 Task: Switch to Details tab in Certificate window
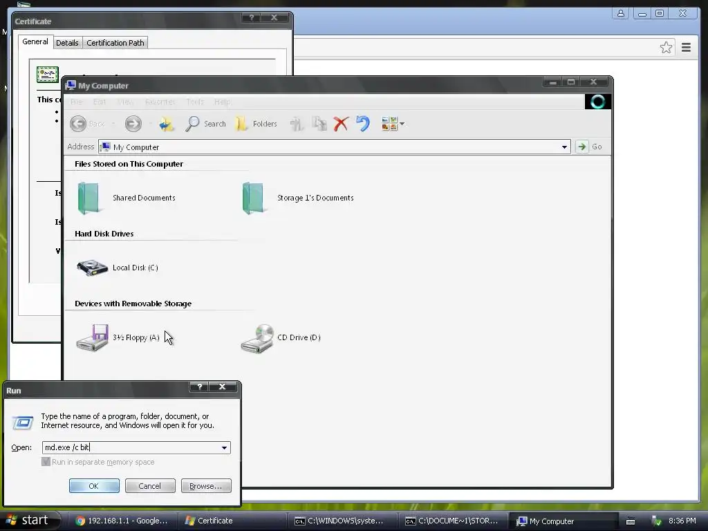tap(67, 43)
